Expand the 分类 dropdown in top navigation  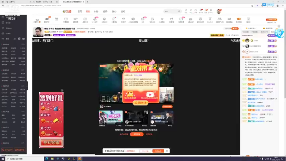(x=96, y=11)
